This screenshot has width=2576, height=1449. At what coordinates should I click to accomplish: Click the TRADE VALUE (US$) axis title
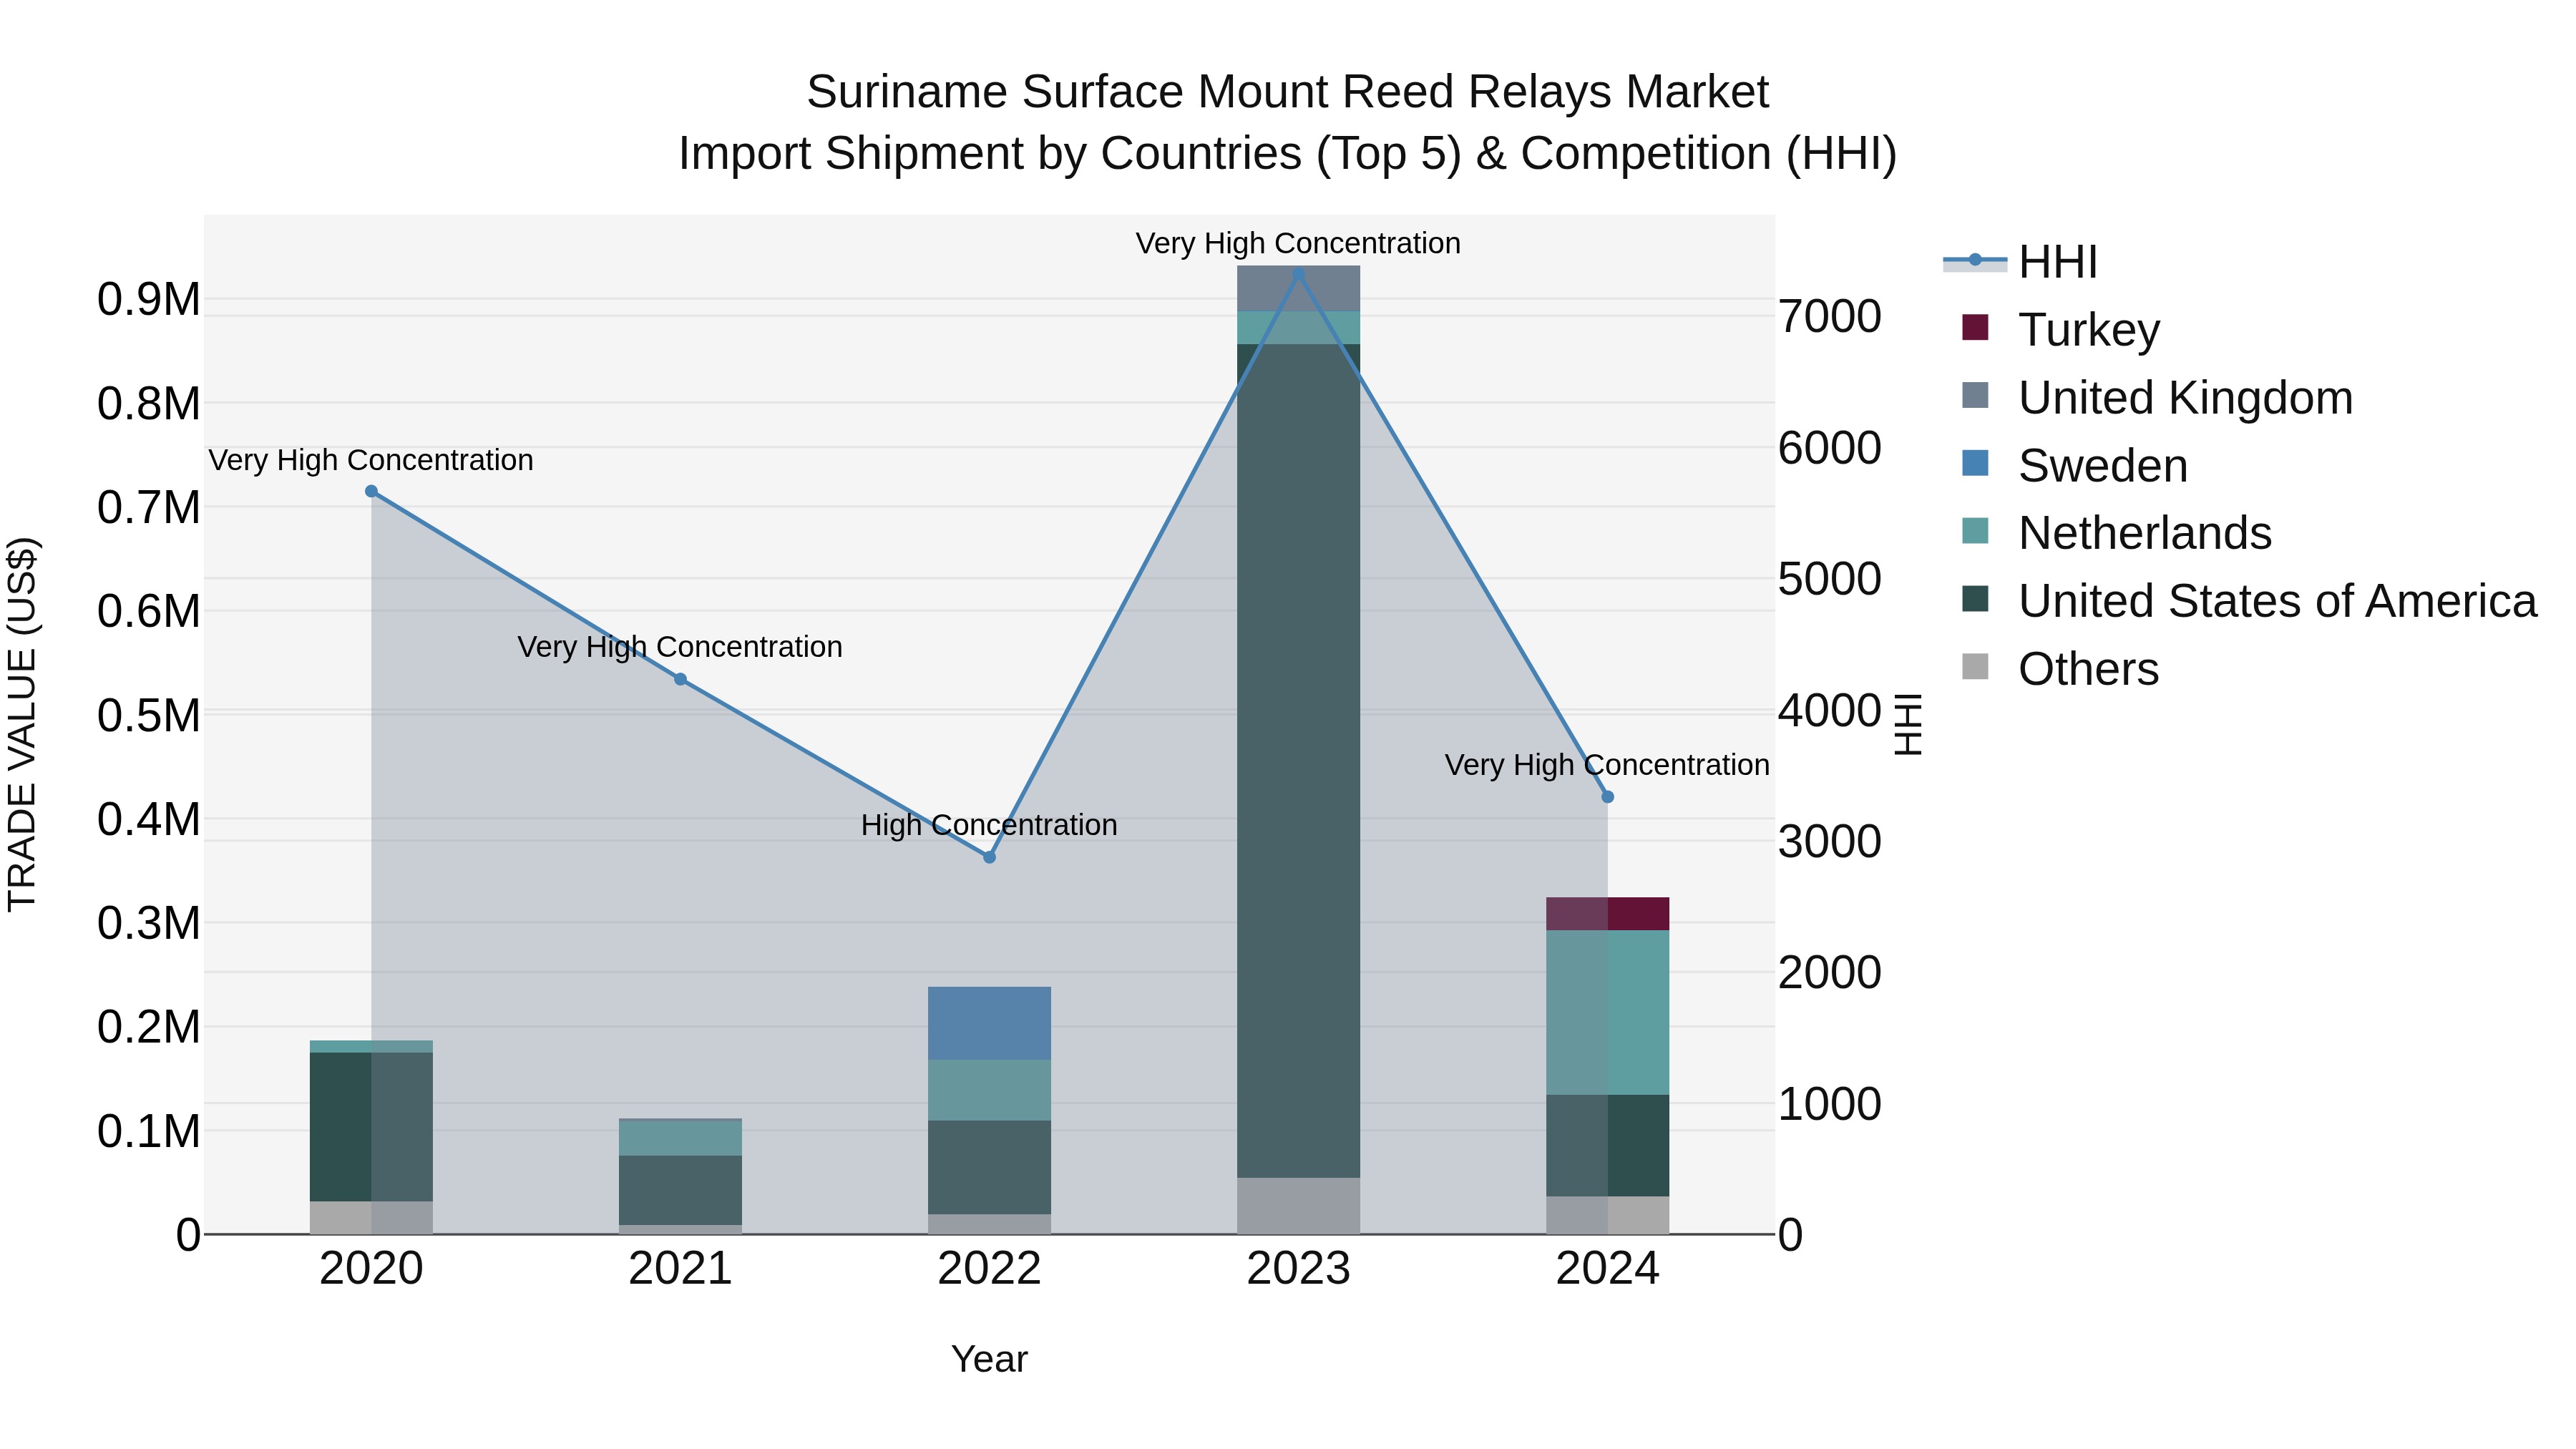pyautogui.click(x=22, y=724)
